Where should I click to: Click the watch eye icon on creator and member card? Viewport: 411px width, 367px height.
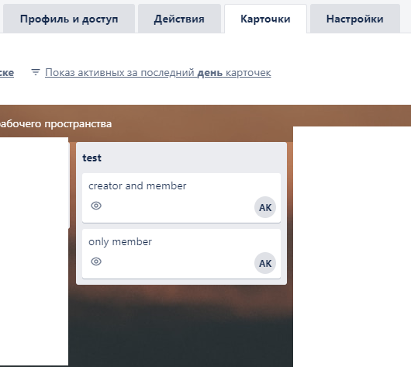[96, 206]
